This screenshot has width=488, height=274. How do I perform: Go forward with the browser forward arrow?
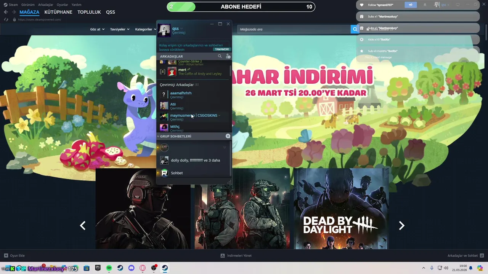(14, 12)
